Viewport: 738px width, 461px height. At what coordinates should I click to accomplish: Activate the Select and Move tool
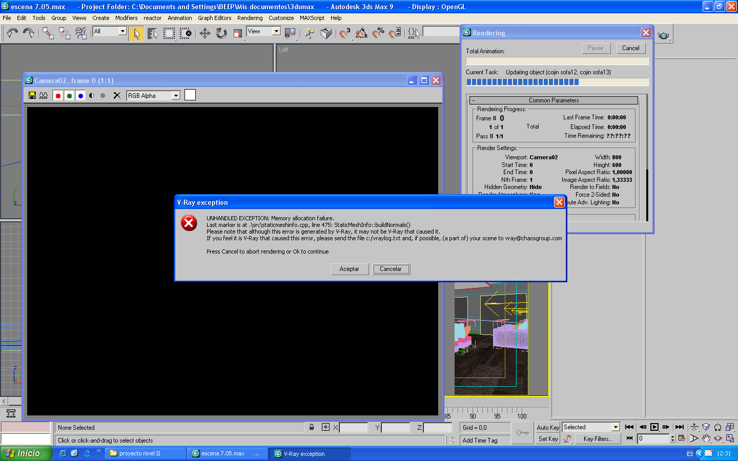205,33
